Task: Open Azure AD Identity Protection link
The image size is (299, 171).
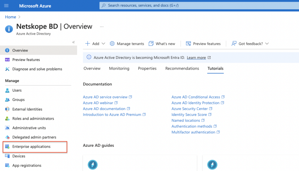Action: tap(195, 103)
